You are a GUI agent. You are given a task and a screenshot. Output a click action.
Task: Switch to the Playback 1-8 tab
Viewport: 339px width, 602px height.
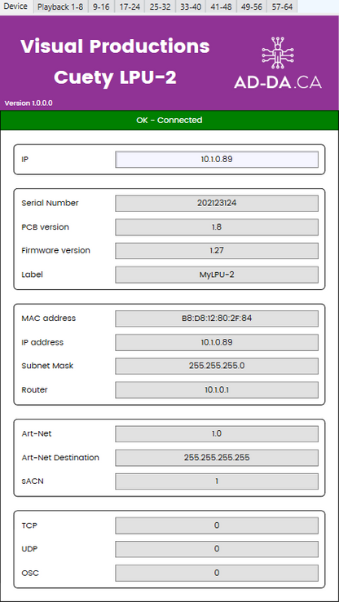(60, 7)
